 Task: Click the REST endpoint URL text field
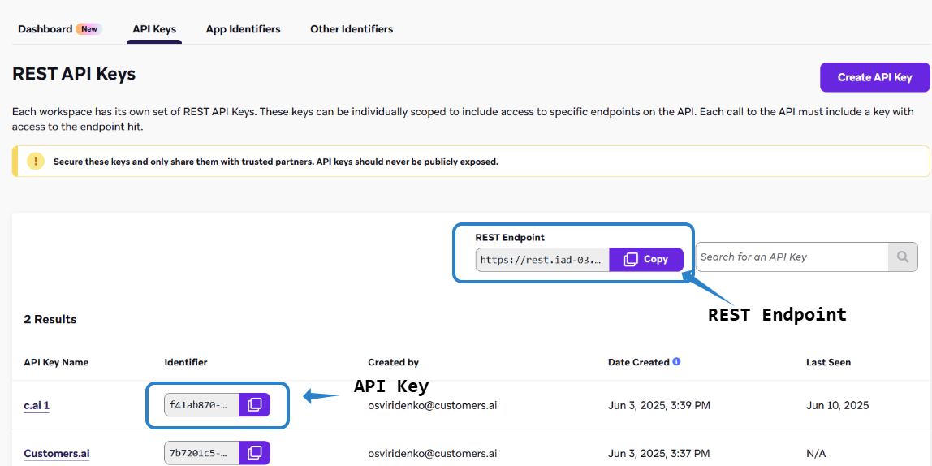(x=542, y=259)
